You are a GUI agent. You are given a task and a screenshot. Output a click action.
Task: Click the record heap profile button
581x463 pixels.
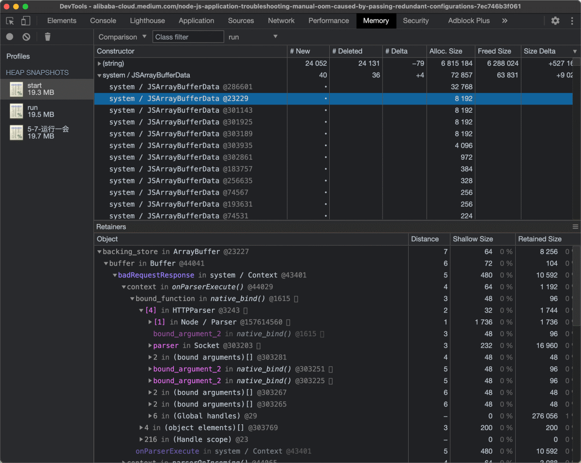[x=10, y=37]
